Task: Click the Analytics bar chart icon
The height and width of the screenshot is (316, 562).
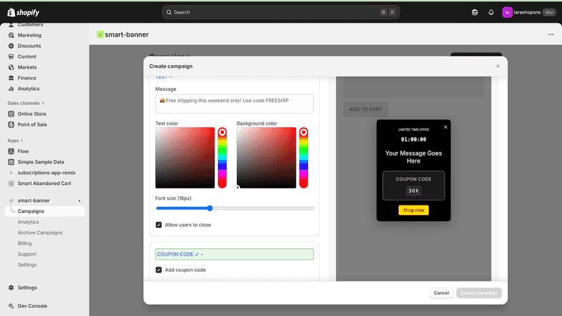Action: (11, 89)
